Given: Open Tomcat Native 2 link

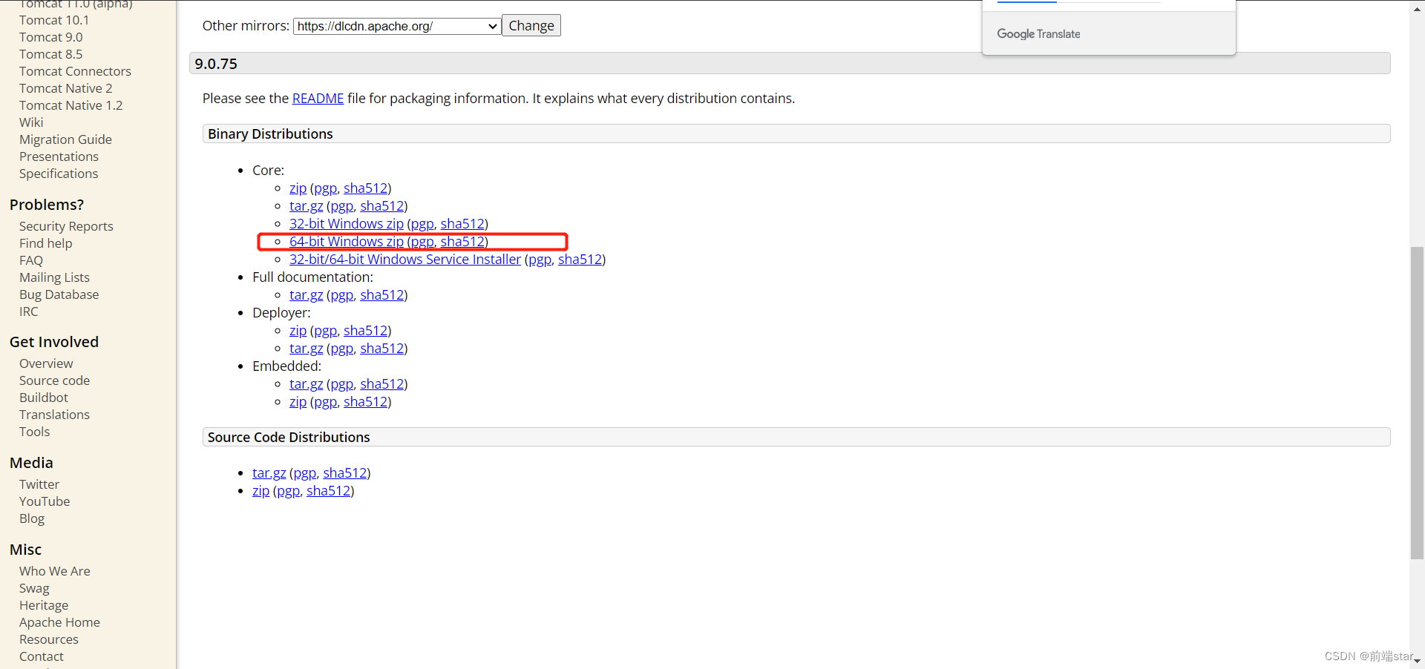Looking at the screenshot, I should pos(66,88).
